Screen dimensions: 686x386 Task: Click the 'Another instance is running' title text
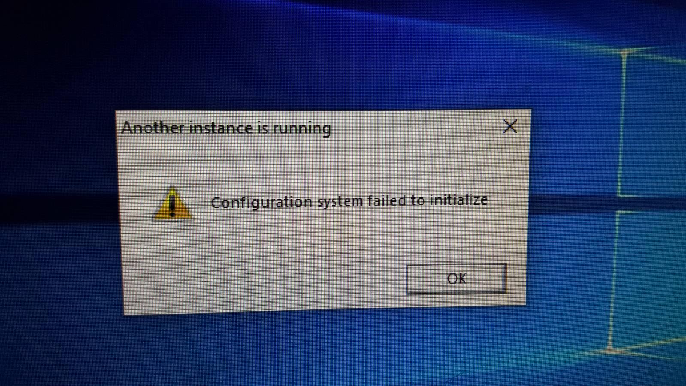point(226,128)
